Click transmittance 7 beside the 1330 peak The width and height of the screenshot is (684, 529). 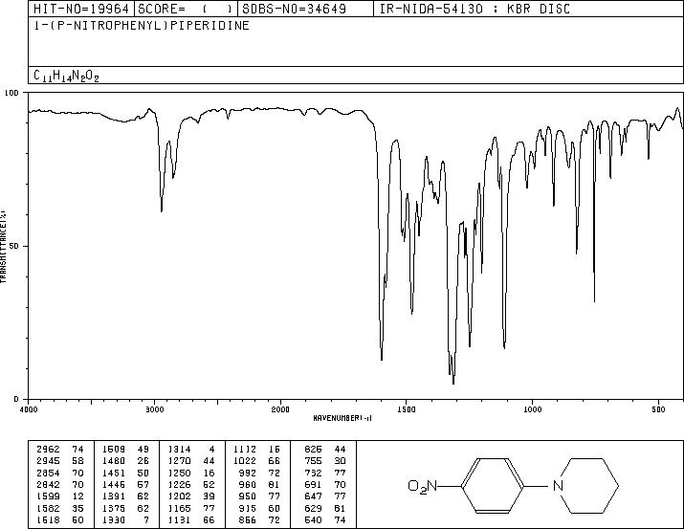pos(146,519)
